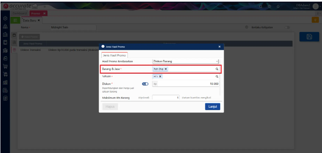Viewport: 322px width, 153px height.
Task: Click the shopping cart sidebar icon
Action: pyautogui.click(x=6, y=66)
